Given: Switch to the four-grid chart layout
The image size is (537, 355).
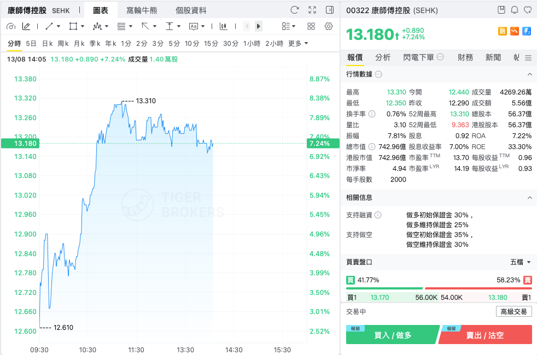Looking at the screenshot, I should (x=311, y=26).
